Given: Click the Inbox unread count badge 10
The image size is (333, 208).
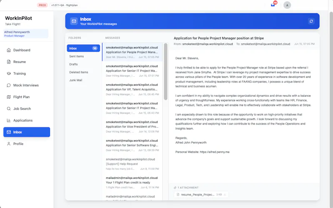Looking at the screenshot, I should tap(94, 48).
